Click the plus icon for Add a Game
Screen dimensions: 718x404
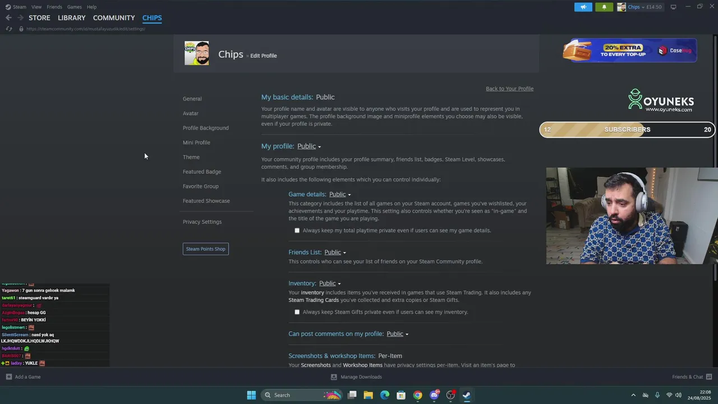pos(8,377)
